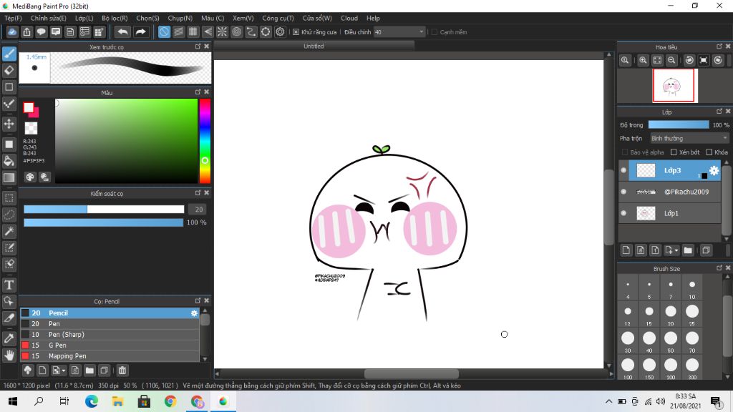Open Pencil brush settings gear
The width and height of the screenshot is (733, 412).
[x=194, y=313]
